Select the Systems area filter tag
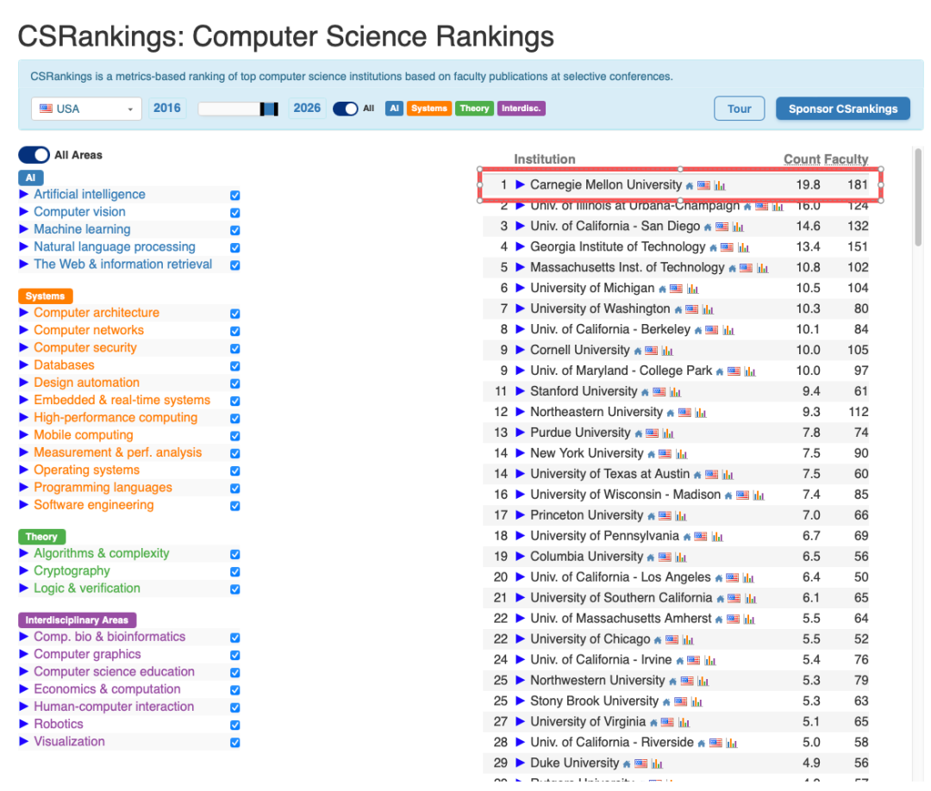Image resolution: width=931 pixels, height=791 pixels. (428, 109)
